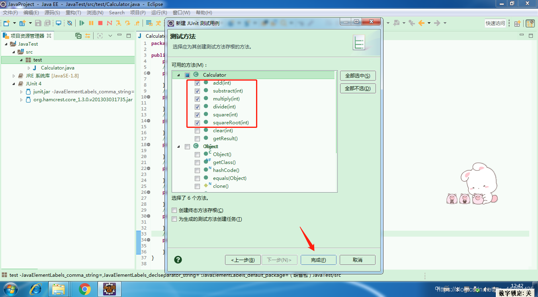Check the clear(int) method

point(197,131)
